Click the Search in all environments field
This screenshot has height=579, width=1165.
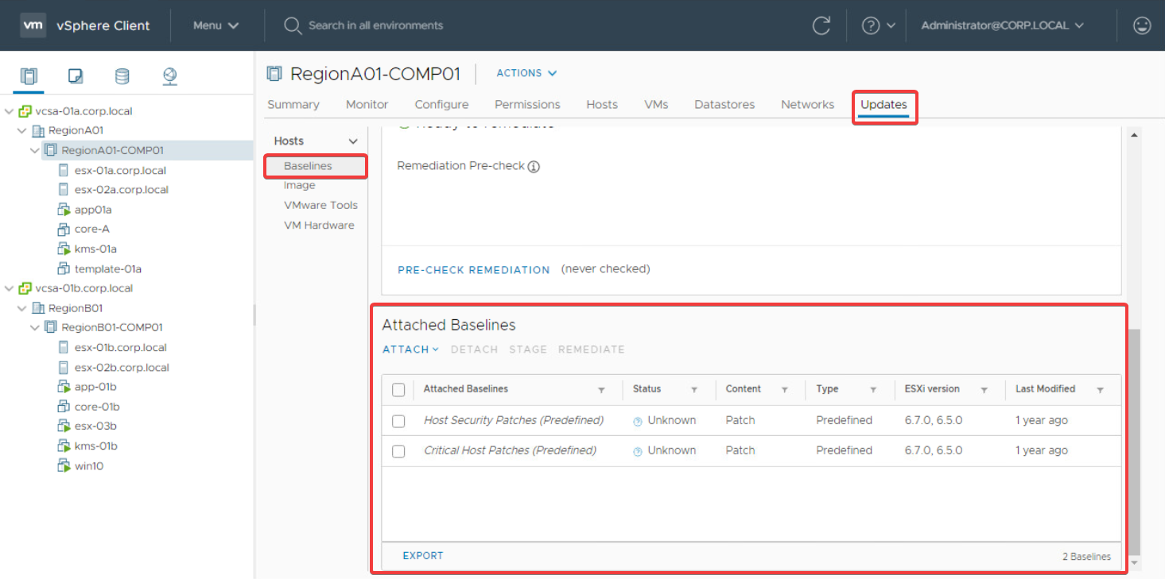tap(375, 25)
